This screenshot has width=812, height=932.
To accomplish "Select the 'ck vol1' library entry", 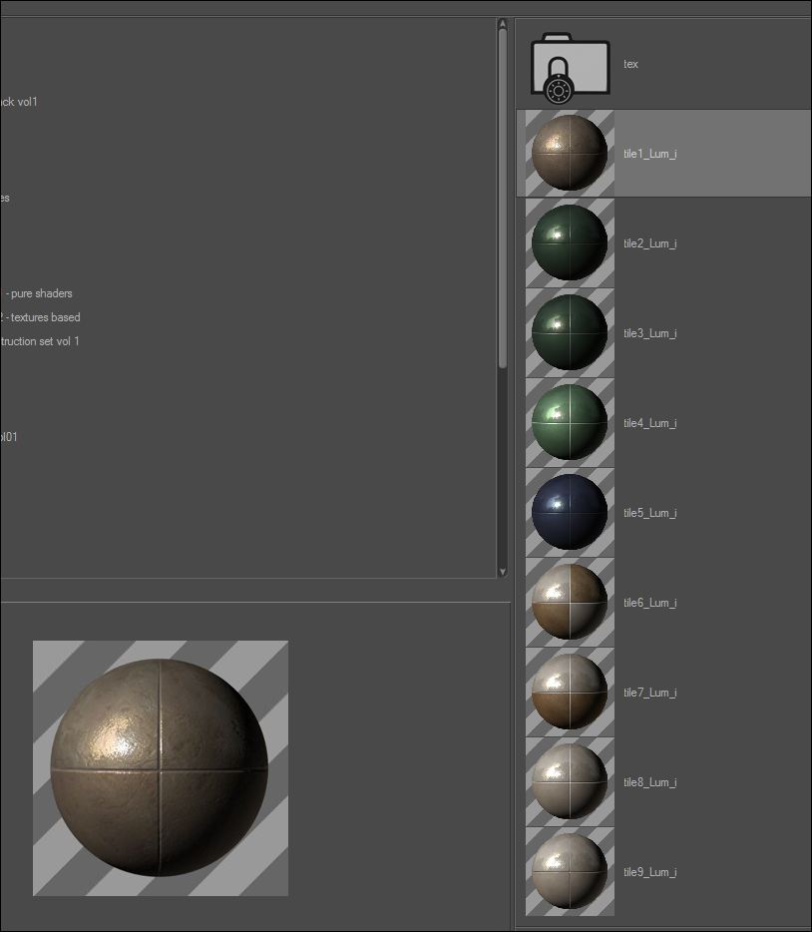I will coord(19,102).
